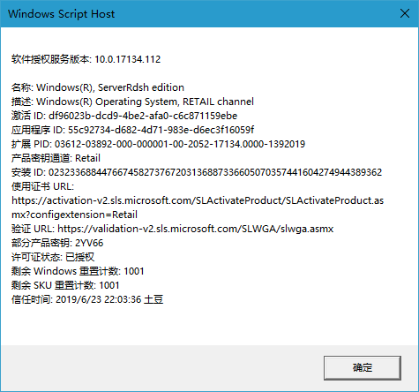Image resolution: width=419 pixels, height=392 pixels.
Task: Click the trusted time 2019/6/23 line
Action: click(x=87, y=299)
